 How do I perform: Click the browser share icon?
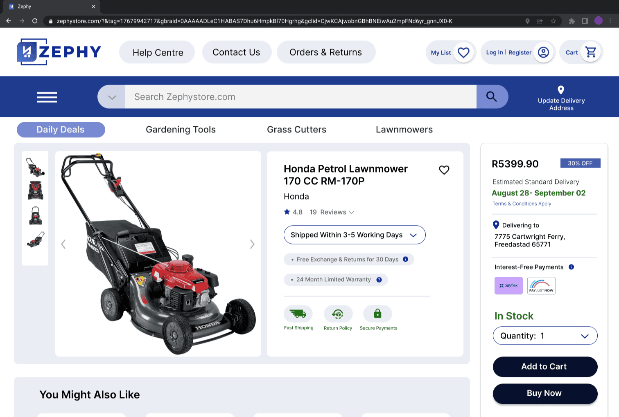(540, 21)
